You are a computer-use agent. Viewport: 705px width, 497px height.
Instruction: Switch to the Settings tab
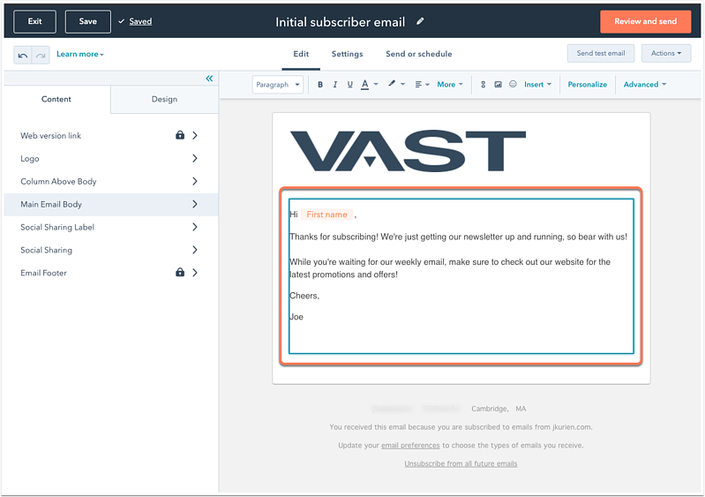coord(347,54)
